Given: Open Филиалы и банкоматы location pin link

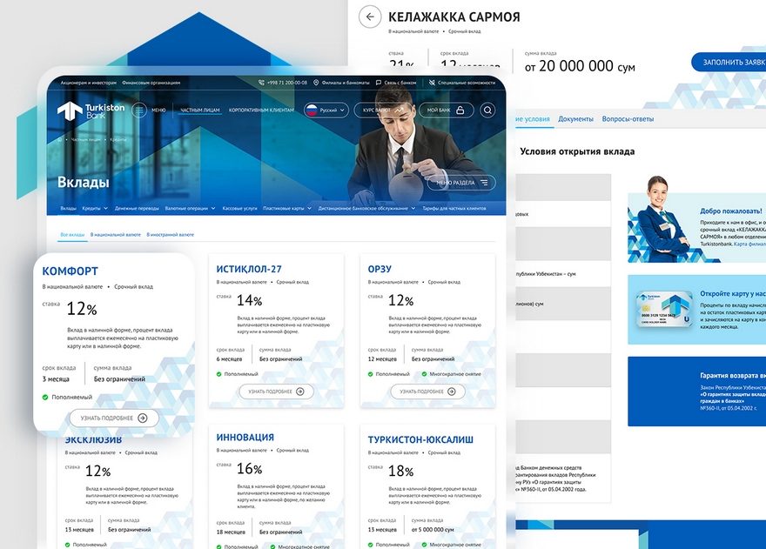Looking at the screenshot, I should coord(341,83).
